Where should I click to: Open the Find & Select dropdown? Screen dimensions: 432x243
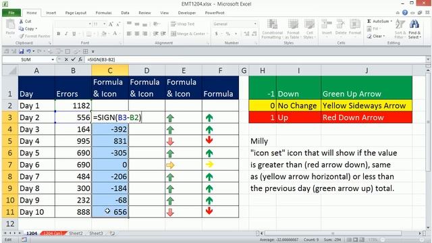(x=414, y=30)
